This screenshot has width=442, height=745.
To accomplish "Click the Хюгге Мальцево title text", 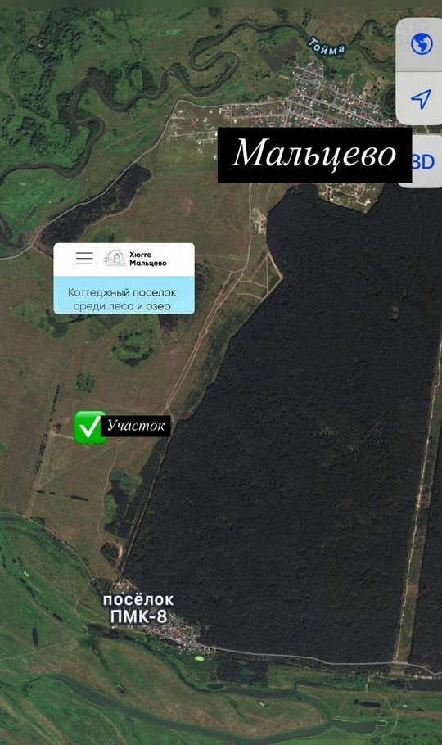I will click(x=148, y=259).
